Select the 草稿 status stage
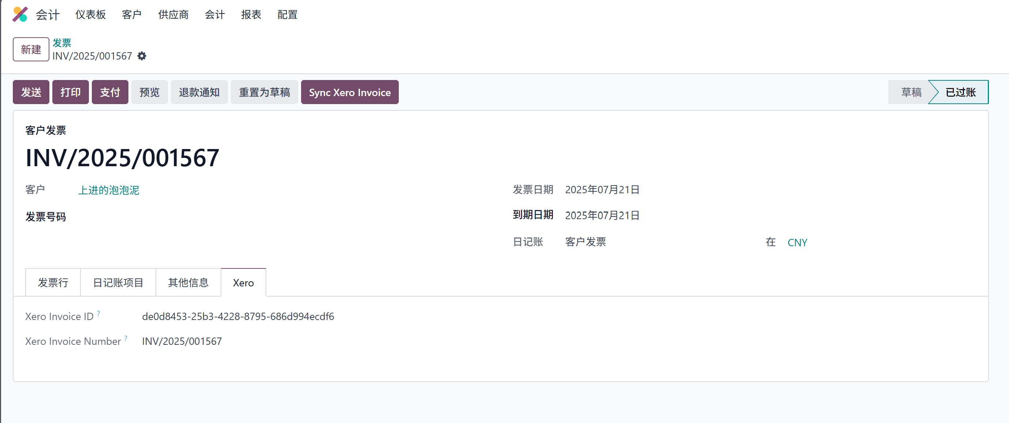The width and height of the screenshot is (1009, 423). pyautogui.click(x=911, y=92)
